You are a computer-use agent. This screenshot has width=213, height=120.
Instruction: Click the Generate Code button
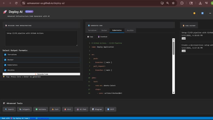coord(41,74)
